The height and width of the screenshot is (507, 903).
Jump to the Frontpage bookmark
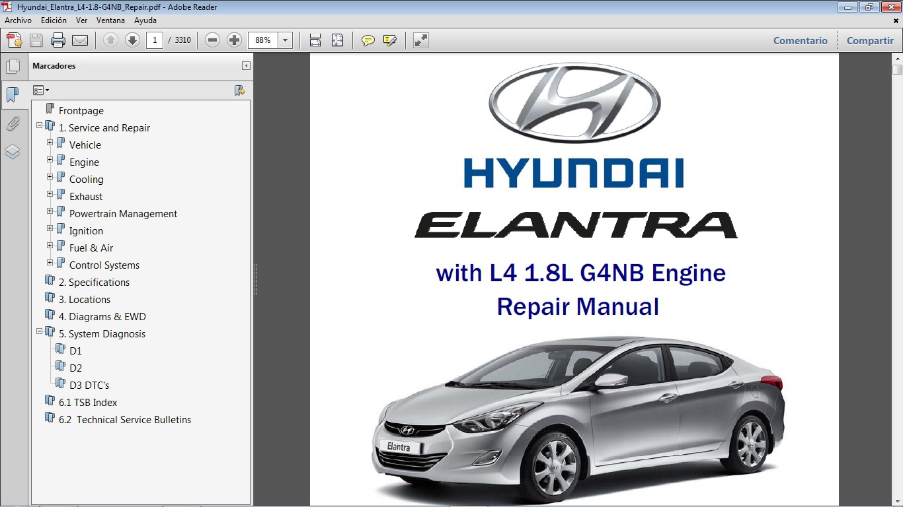(x=81, y=111)
